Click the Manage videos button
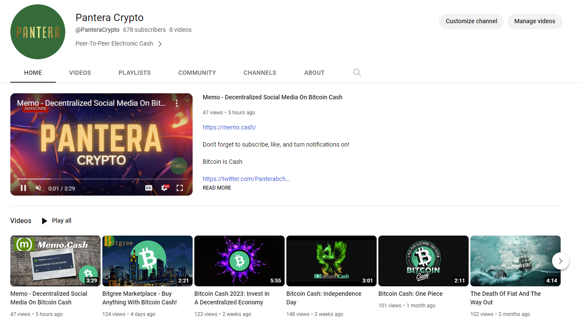 [x=535, y=21]
